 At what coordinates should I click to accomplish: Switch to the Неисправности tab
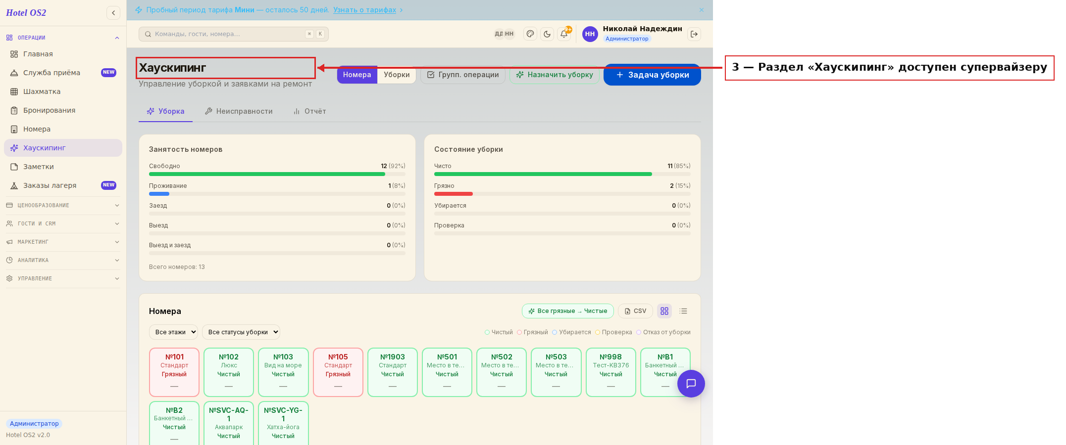coord(239,111)
